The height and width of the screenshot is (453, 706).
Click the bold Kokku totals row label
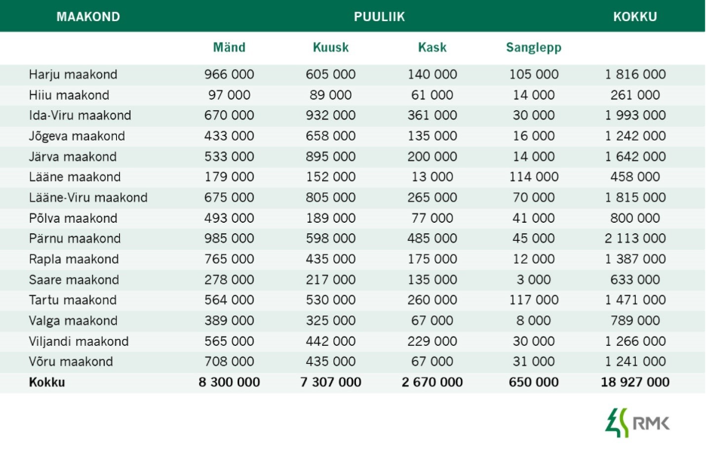[47, 382]
